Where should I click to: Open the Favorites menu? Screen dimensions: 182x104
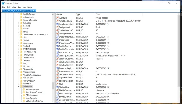point(22,7)
